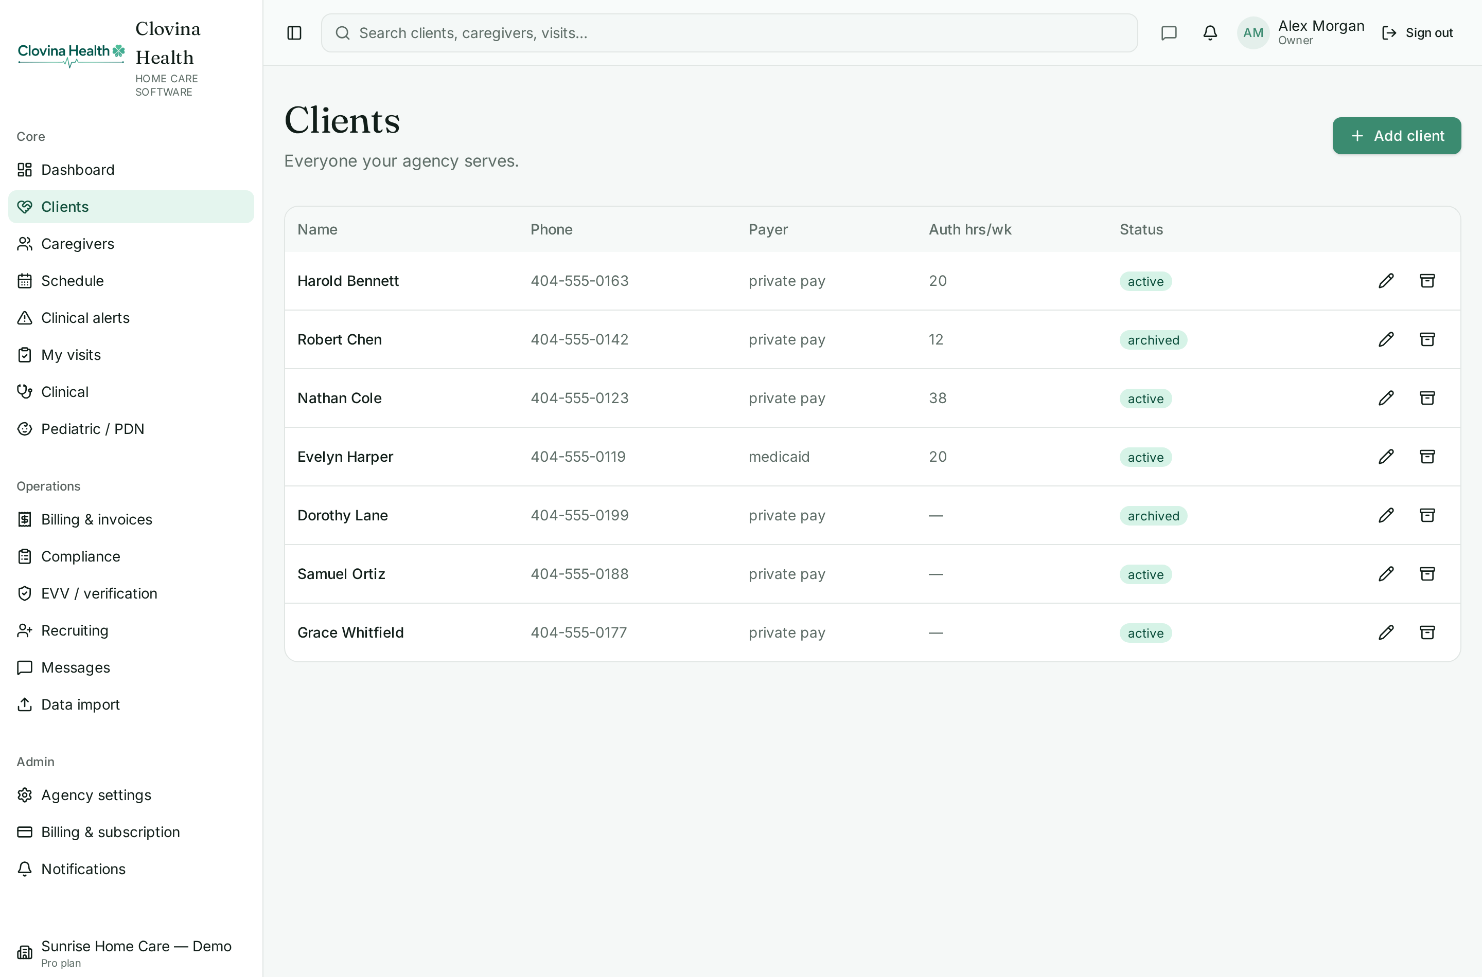This screenshot has width=1482, height=977.
Task: Edit Robert Chen with pencil icon
Action: [1386, 339]
